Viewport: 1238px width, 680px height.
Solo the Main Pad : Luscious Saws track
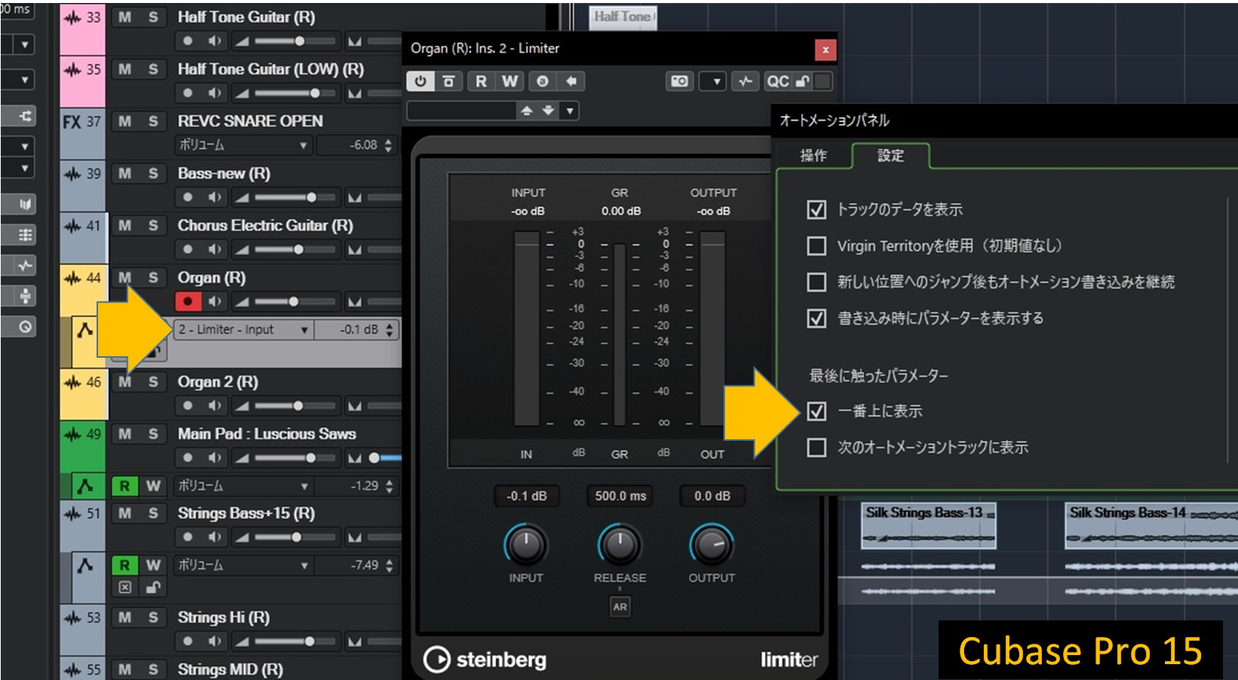coord(153,434)
